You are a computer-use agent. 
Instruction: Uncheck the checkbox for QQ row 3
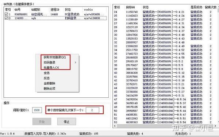tap(6, 18)
